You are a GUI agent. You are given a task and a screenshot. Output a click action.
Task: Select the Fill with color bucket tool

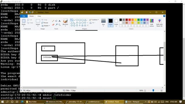tap(56, 21)
